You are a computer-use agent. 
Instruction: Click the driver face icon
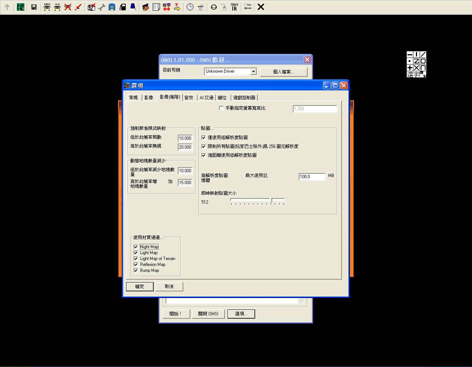point(146,7)
